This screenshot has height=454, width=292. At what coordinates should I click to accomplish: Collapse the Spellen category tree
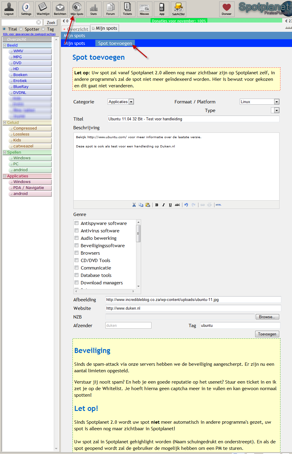pyautogui.click(x=4, y=152)
